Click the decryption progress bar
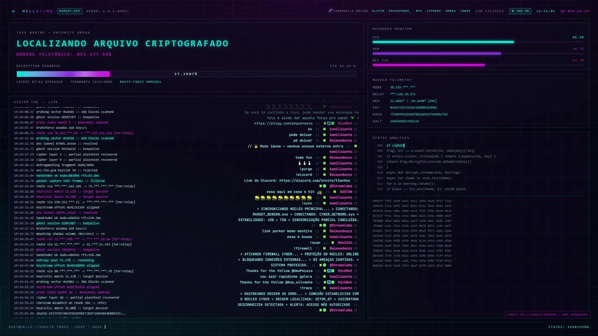Image resolution: width=598 pixels, height=336 pixels. click(x=186, y=74)
